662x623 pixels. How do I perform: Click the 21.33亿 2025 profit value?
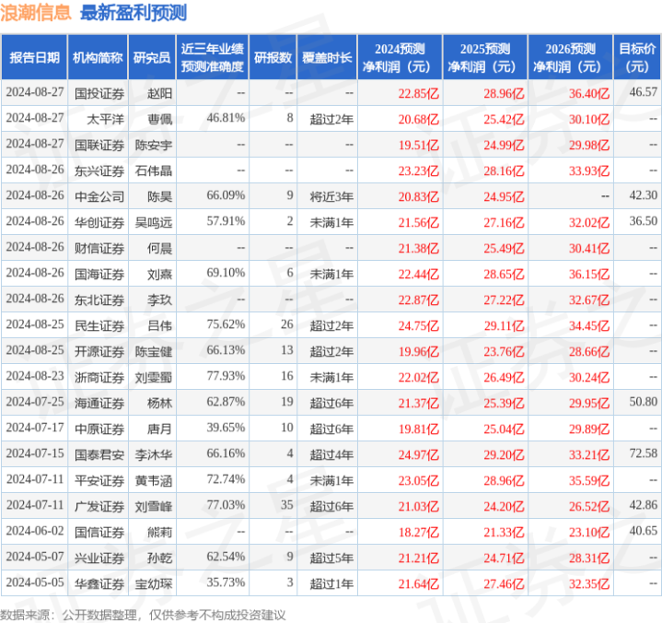click(504, 532)
